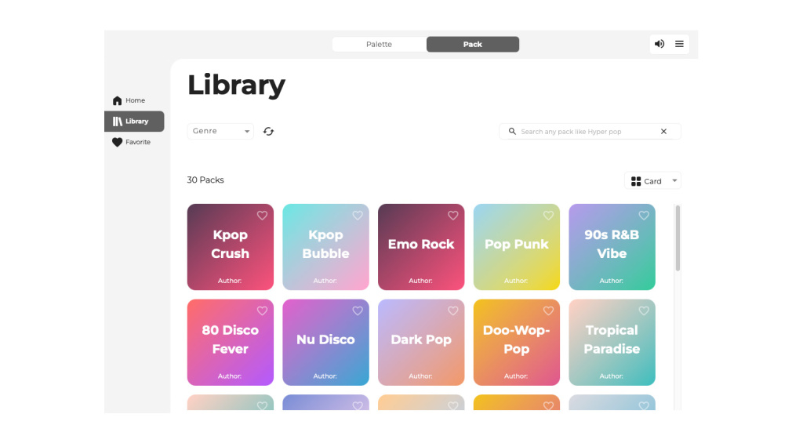This screenshot has height=443, width=803.
Task: Toggle favorite on Nu Disco pack
Action: tap(358, 311)
